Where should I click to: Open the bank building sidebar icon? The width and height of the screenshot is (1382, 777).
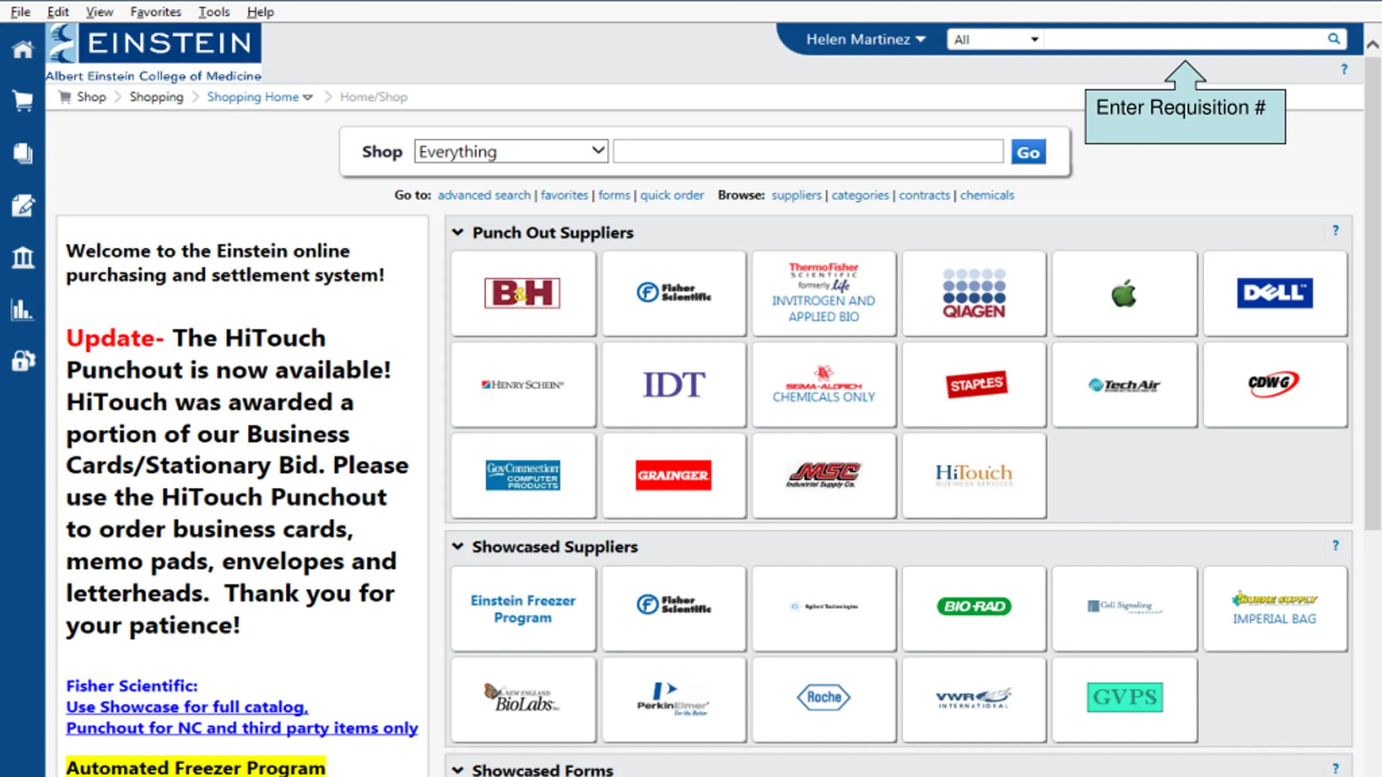[x=23, y=257]
